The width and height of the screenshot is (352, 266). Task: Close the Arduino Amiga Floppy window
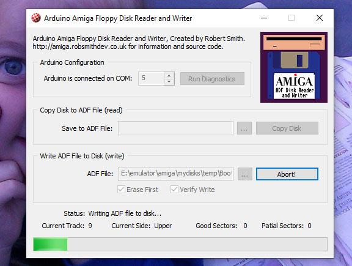(320, 18)
